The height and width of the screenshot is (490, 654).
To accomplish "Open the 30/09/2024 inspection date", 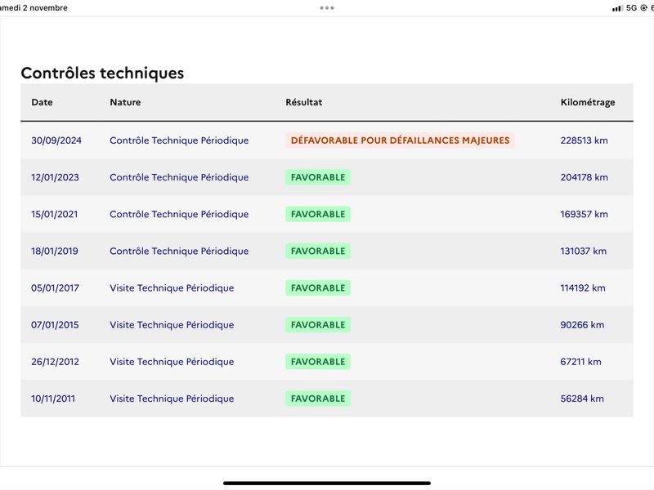I will coord(56,140).
